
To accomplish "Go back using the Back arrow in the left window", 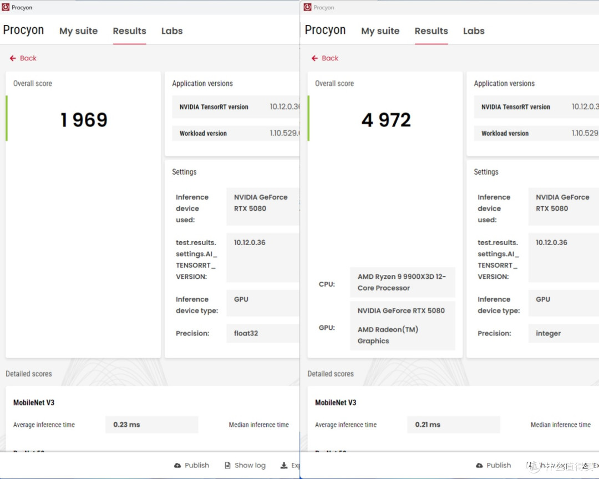I will click(x=23, y=58).
